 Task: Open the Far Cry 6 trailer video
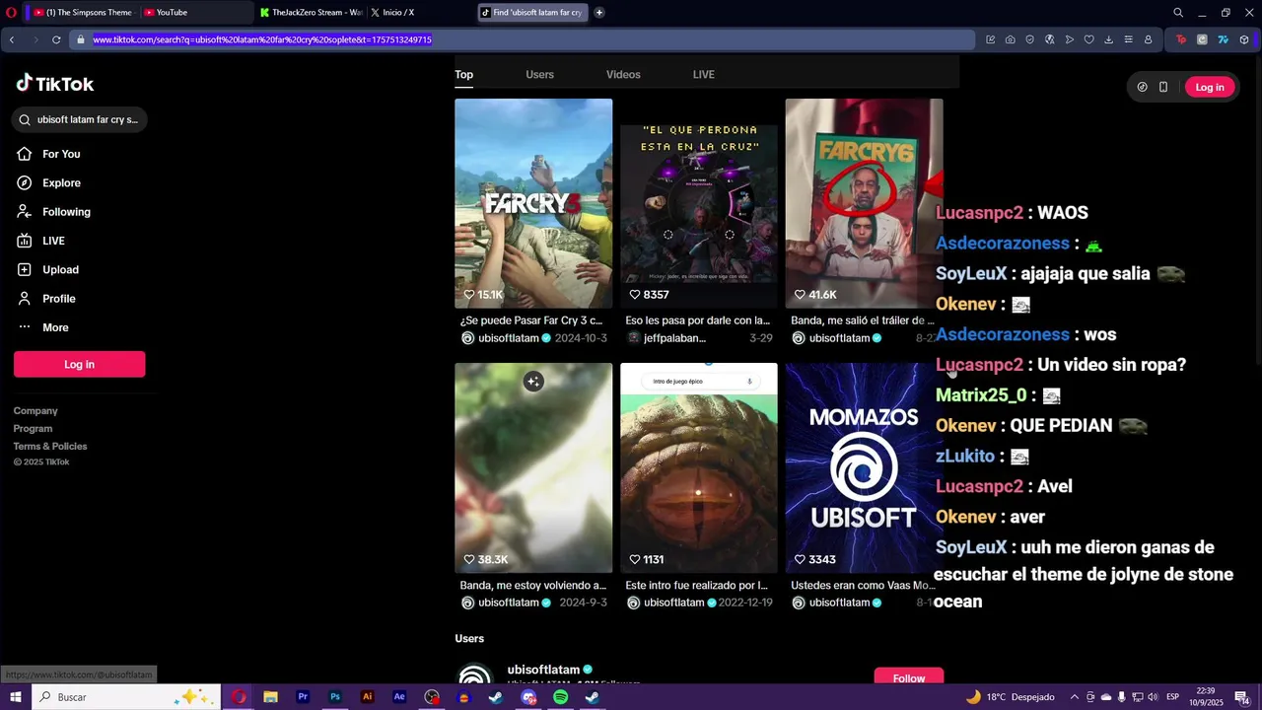coord(864,203)
